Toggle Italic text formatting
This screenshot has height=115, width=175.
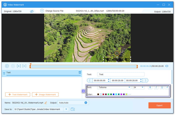[156, 87]
